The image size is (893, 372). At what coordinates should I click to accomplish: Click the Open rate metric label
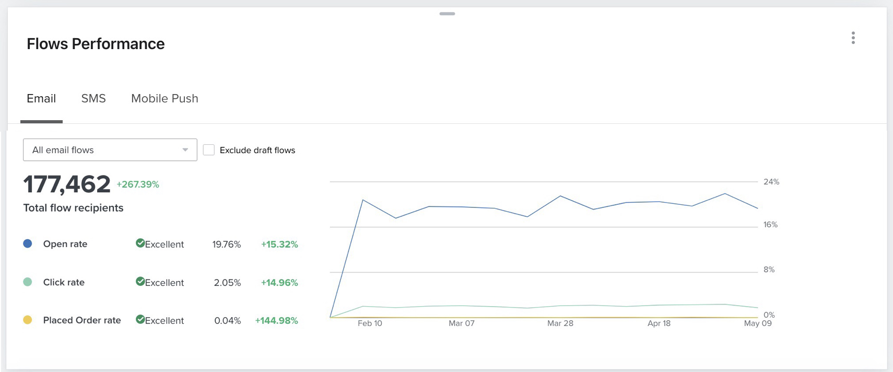click(x=65, y=244)
